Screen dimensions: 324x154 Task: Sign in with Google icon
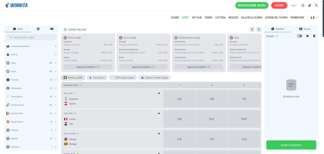pos(303,6)
